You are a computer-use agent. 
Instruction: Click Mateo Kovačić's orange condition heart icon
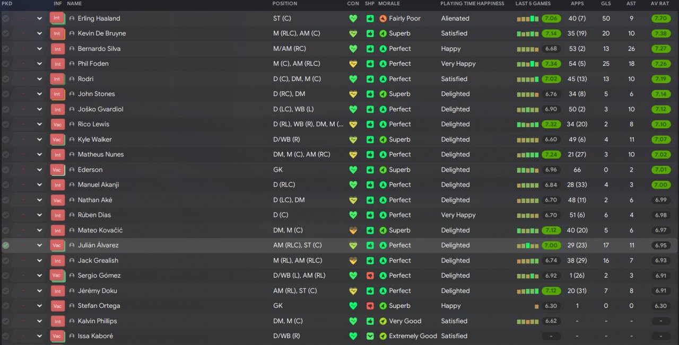pyautogui.click(x=353, y=231)
